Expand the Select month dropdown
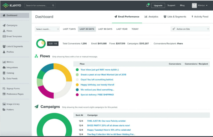This screenshot has height=137, width=213. click(47, 29)
